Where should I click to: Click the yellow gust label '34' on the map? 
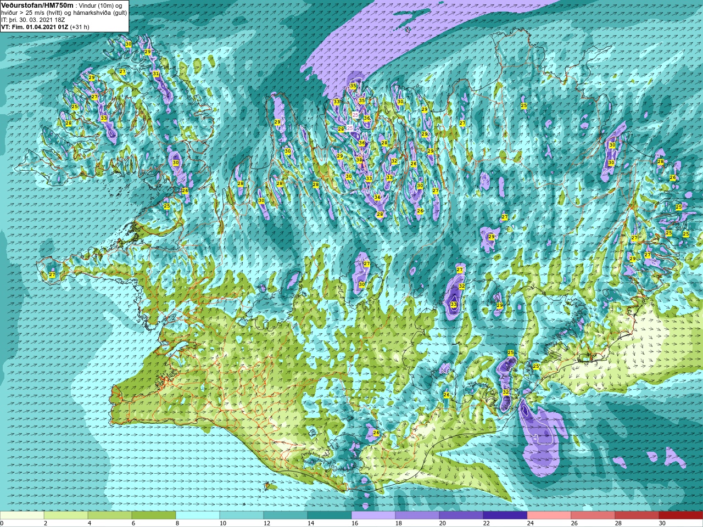pyautogui.click(x=377, y=198)
